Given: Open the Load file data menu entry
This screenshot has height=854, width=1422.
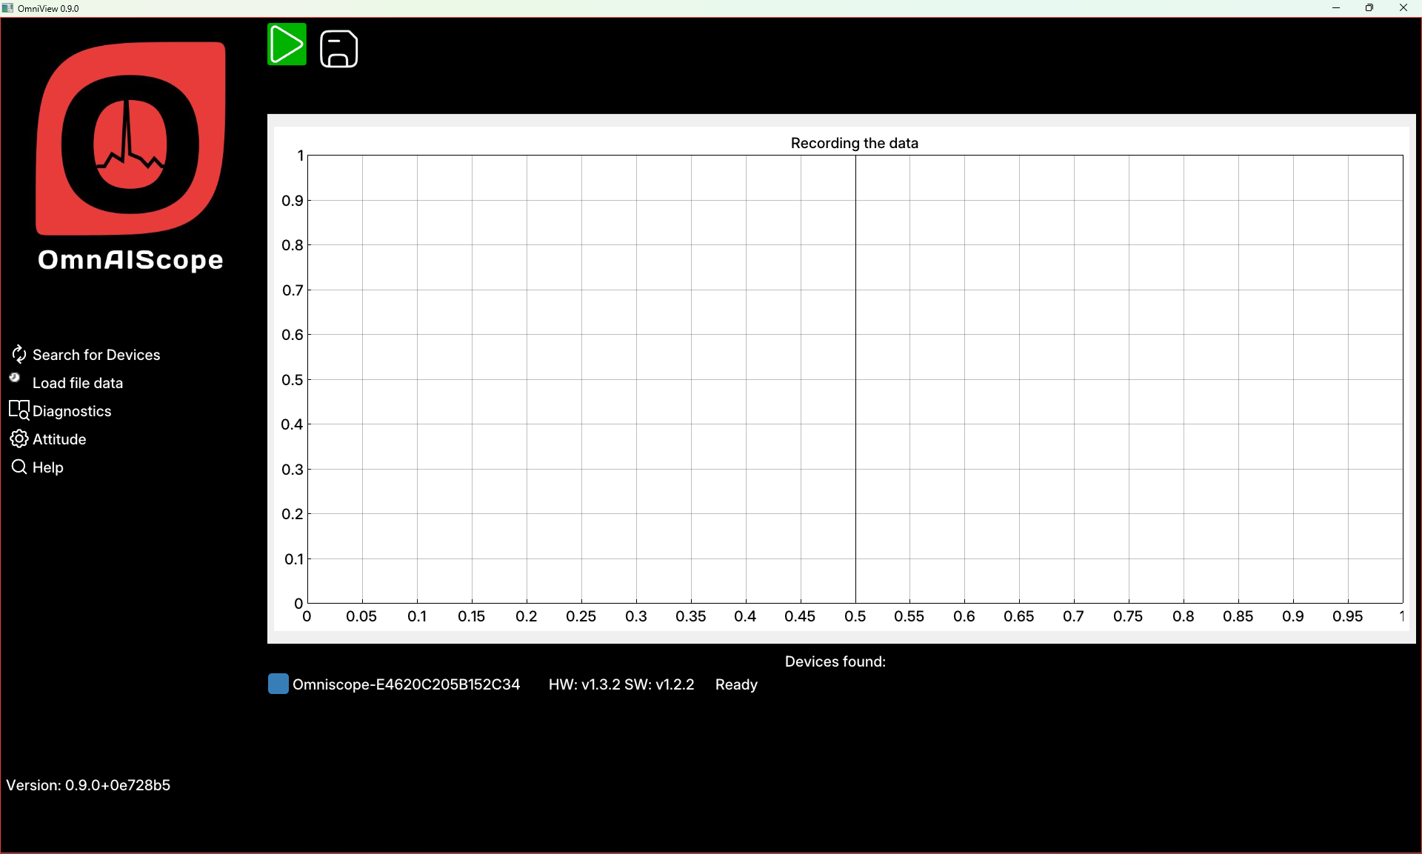Looking at the screenshot, I should tap(78, 383).
